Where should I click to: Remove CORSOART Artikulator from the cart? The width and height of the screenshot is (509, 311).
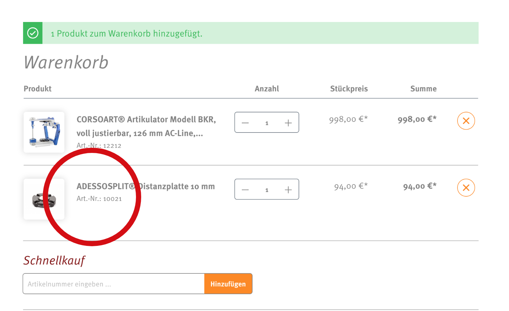(466, 121)
